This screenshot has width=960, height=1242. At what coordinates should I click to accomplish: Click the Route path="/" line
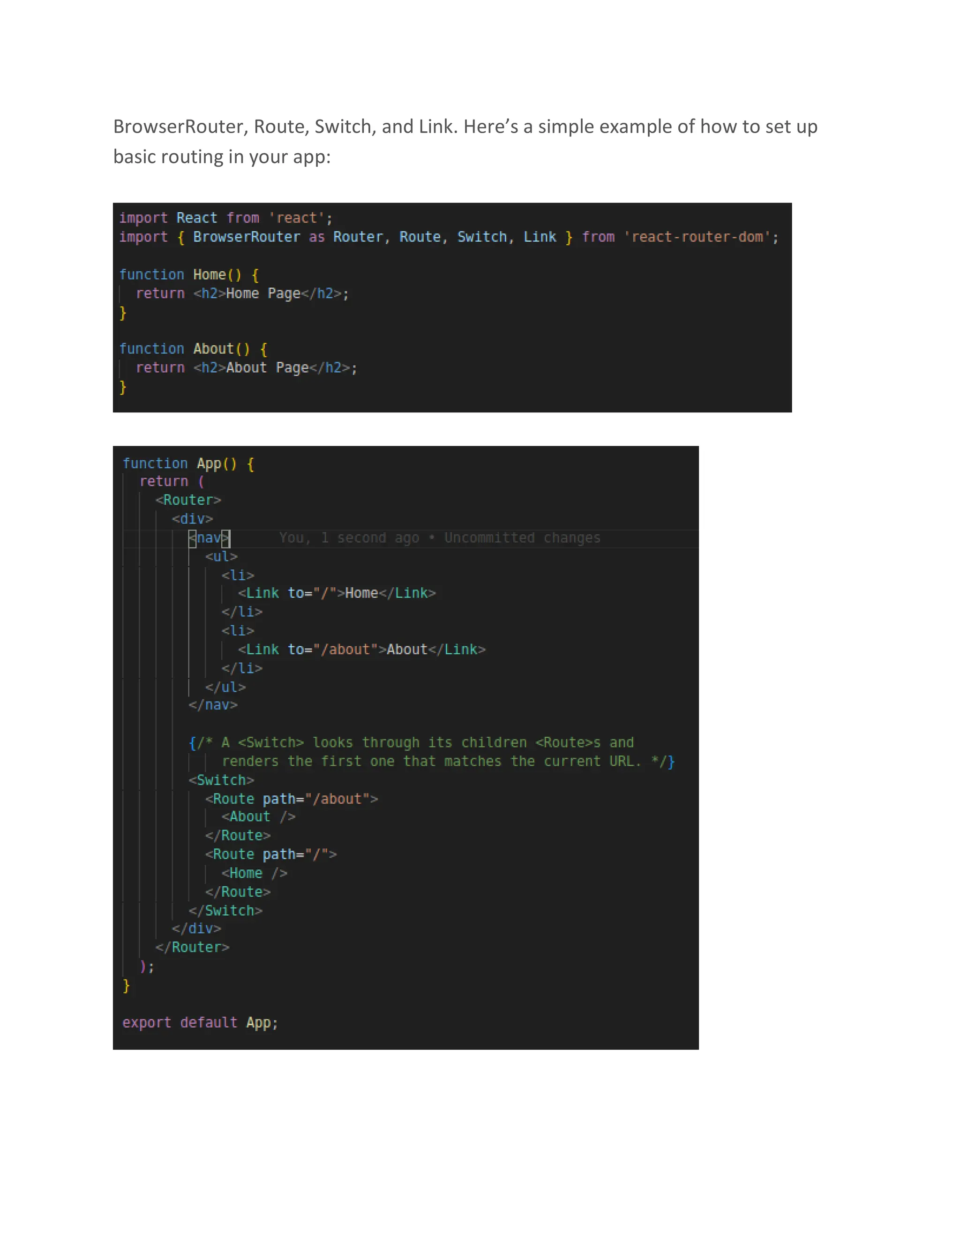(x=271, y=854)
